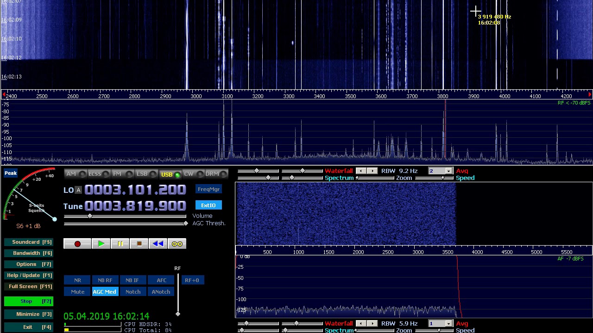Click the S-meter squelch gauge

point(30,195)
